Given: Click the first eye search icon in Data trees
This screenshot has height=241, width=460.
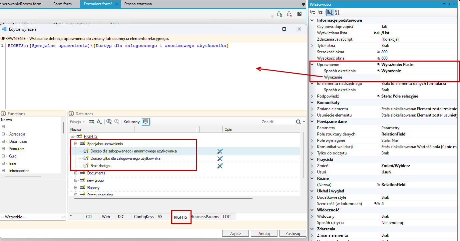Looking at the screenshot, I should (x=109, y=122).
